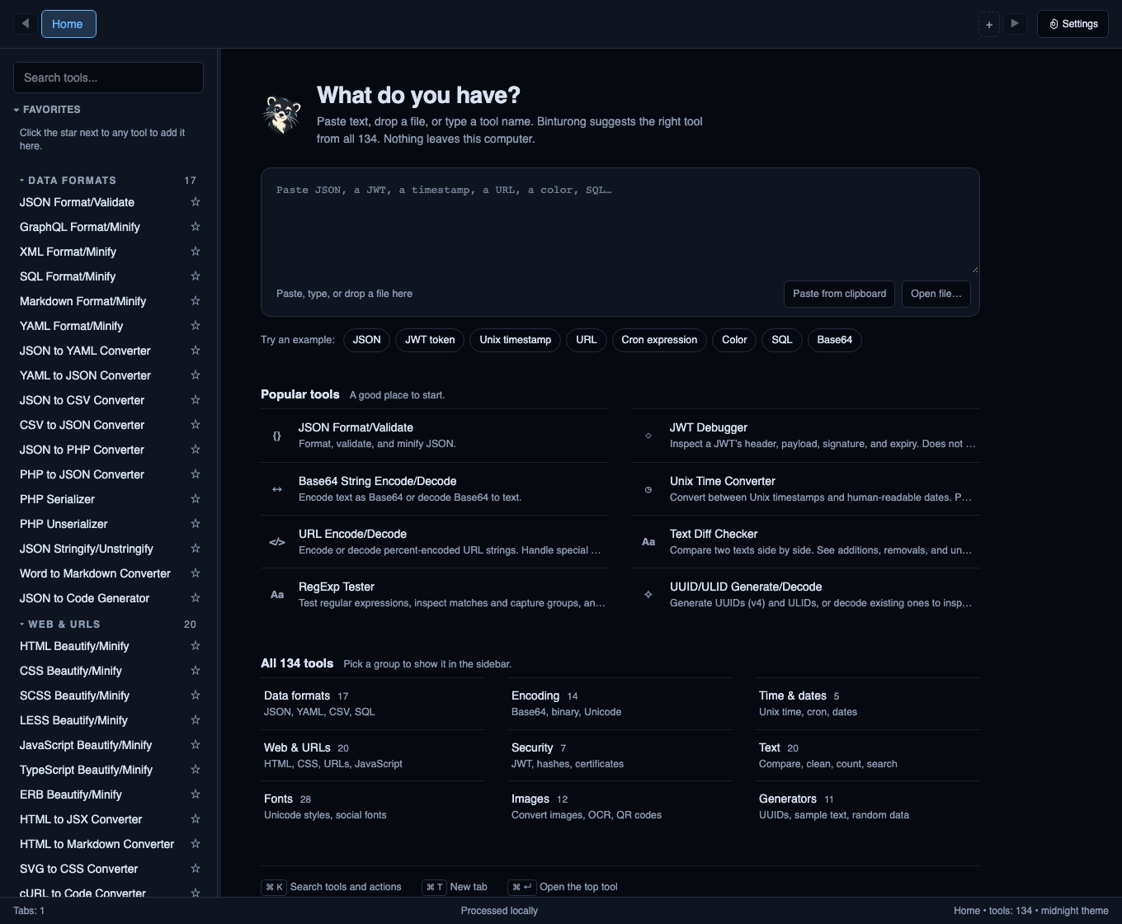Favorite HTML Beautify/Minify via star
Viewport: 1122px width, 924px height.
[196, 646]
